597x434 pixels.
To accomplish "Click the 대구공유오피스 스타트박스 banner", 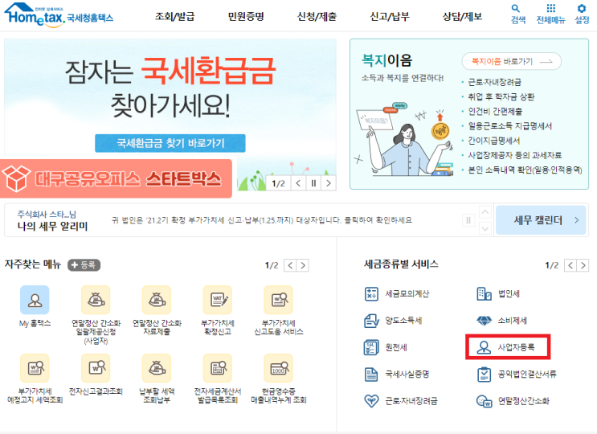I will (117, 178).
